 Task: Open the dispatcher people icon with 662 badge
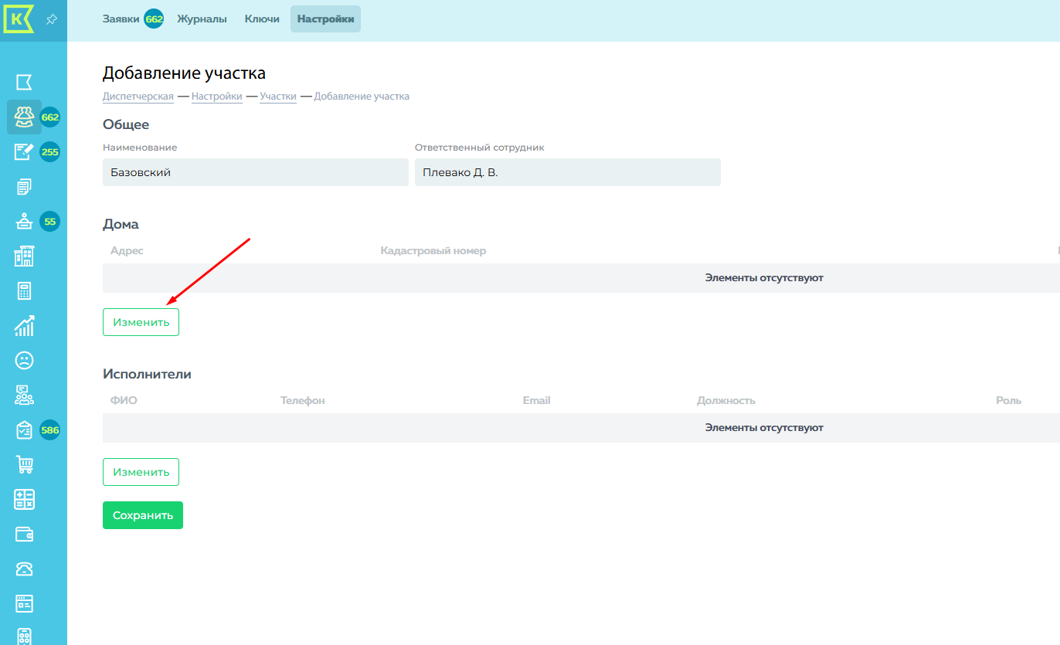tap(24, 117)
